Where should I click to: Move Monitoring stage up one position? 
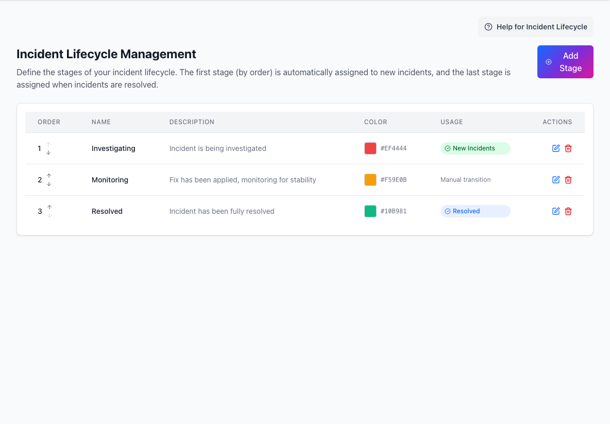(49, 176)
